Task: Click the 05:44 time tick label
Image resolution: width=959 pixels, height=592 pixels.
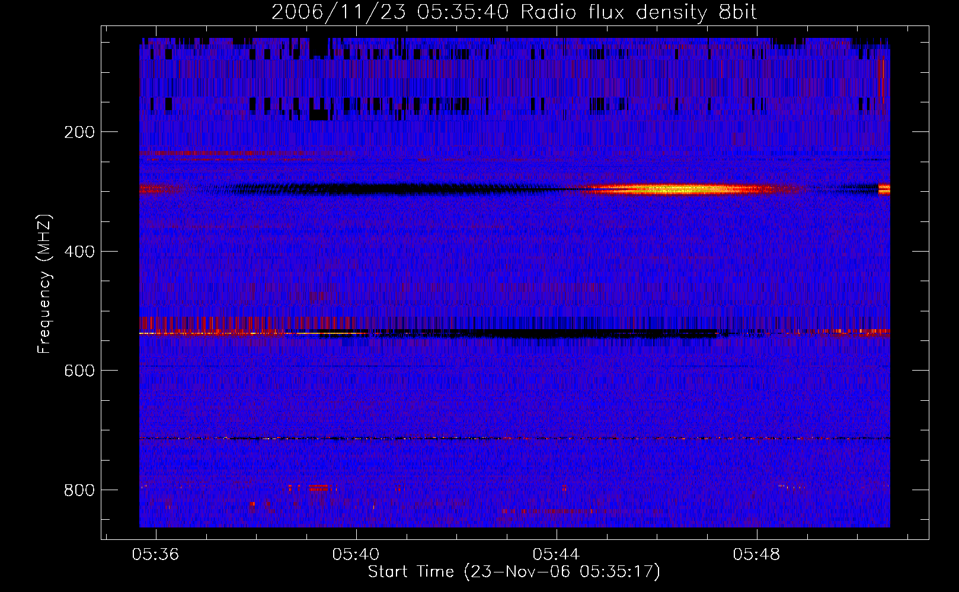Action: [x=556, y=555]
